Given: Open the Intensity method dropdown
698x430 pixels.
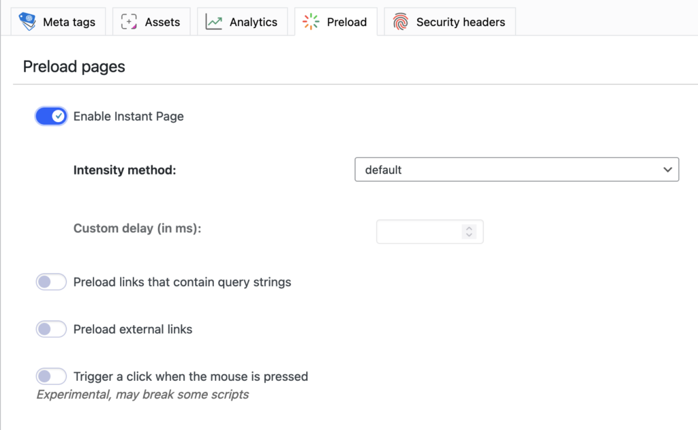Looking at the screenshot, I should pyautogui.click(x=517, y=170).
